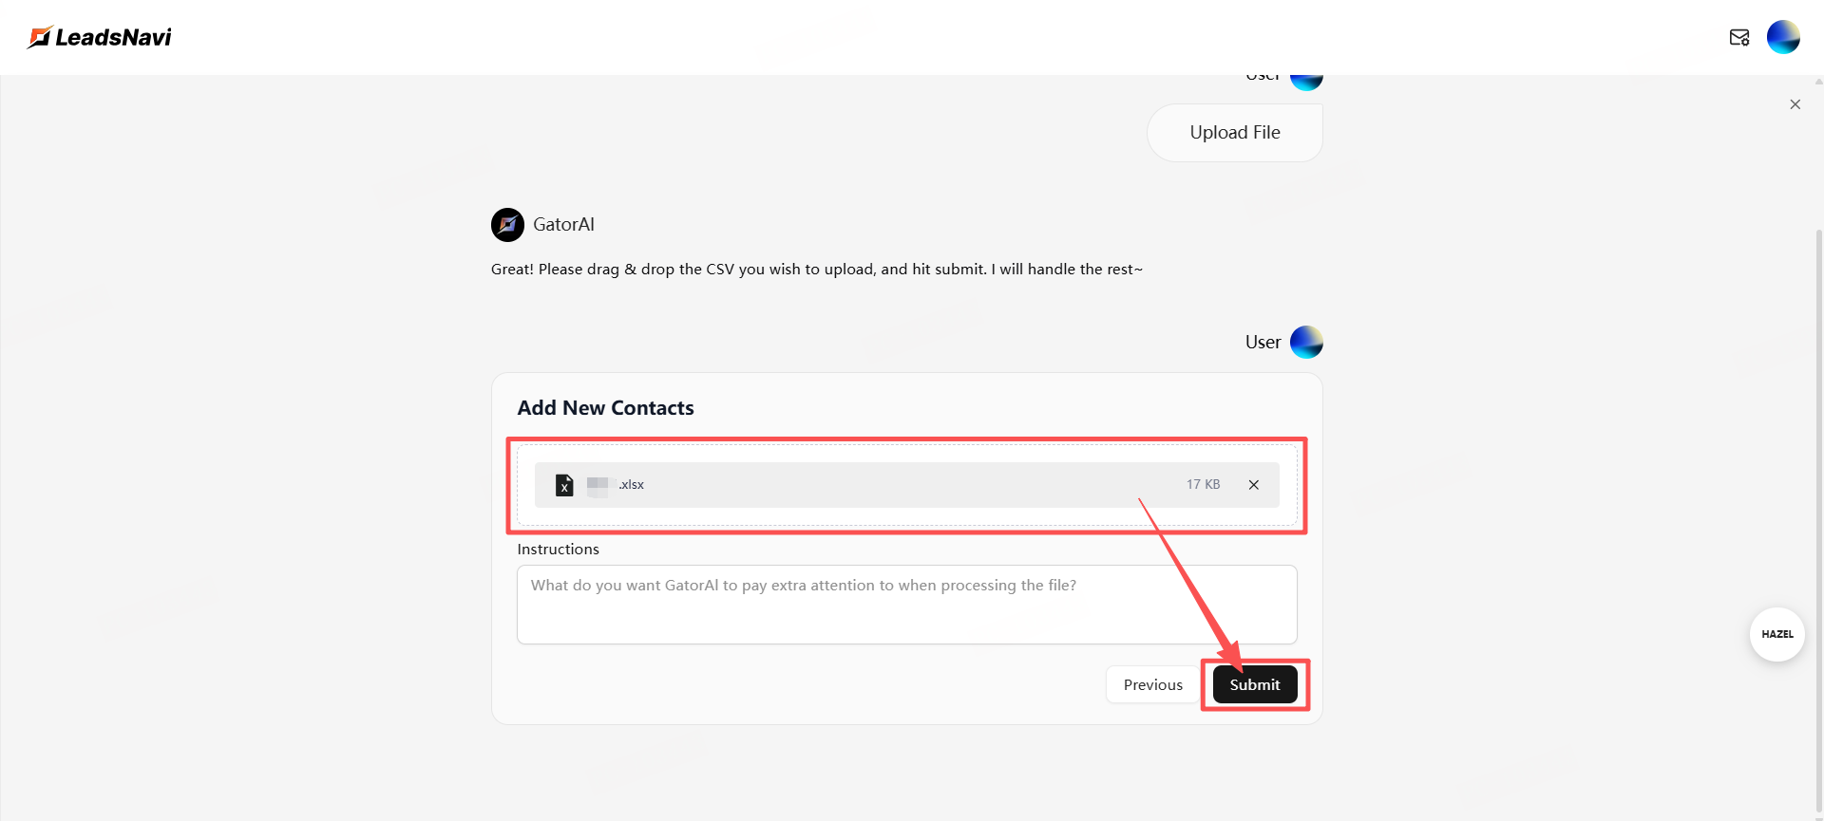Click the 17 KB file size label
The height and width of the screenshot is (821, 1824).
(1203, 485)
